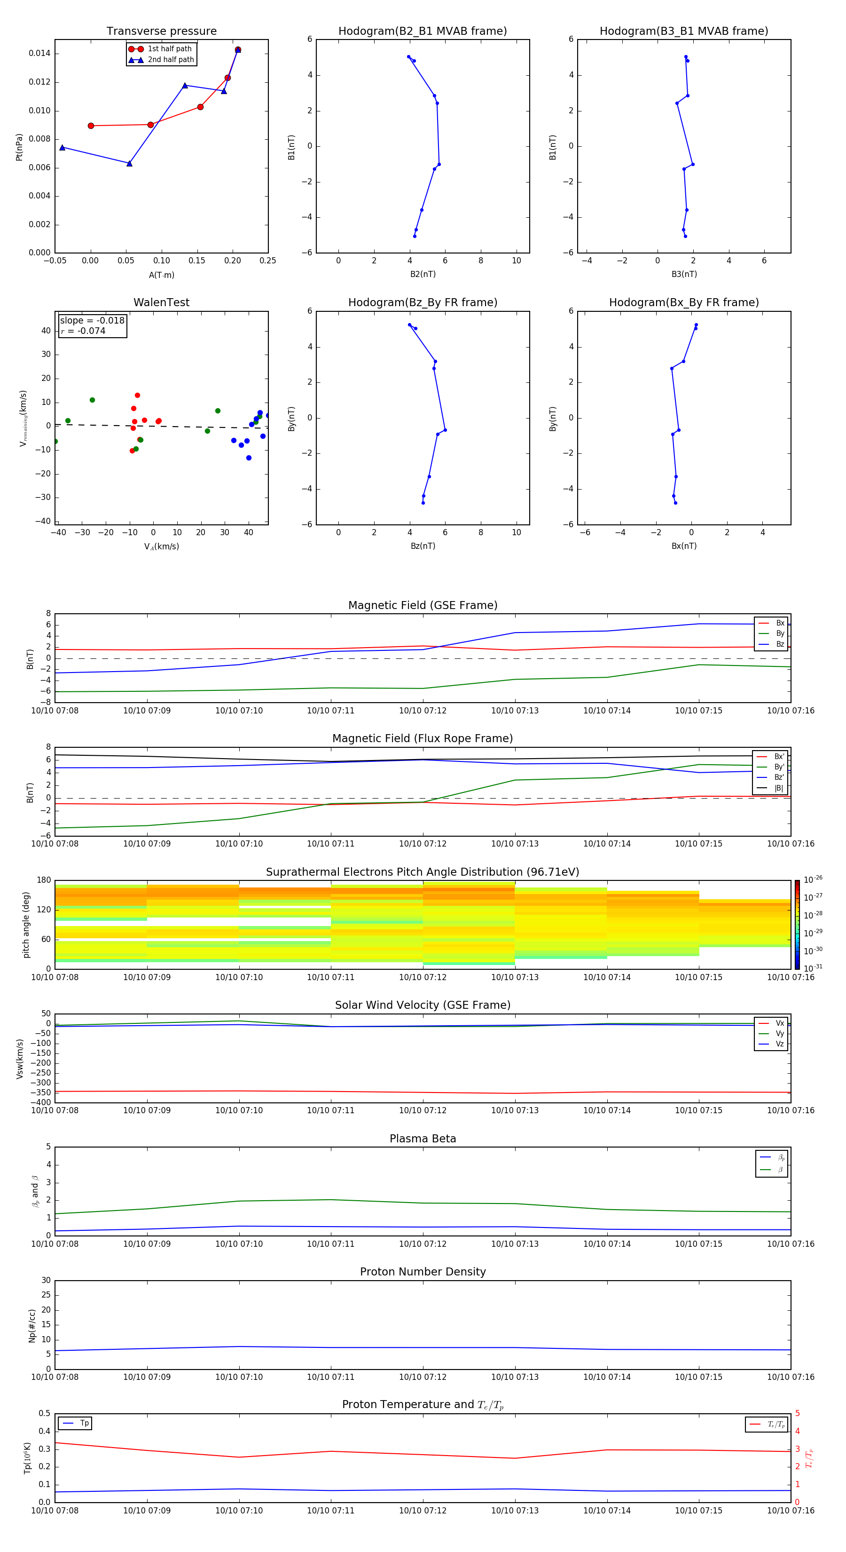Click the red 'Te/Tp' right-axis label
Viewport: 846px width, 1552px height.
(809, 1458)
